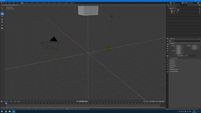Screen dimensions: 201x113
Task: Expand the Relations panel
Action: tap(172, 60)
